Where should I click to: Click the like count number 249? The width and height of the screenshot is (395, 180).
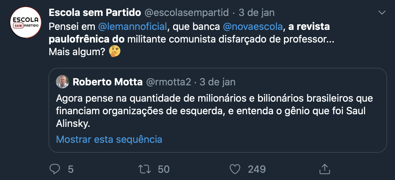(257, 169)
